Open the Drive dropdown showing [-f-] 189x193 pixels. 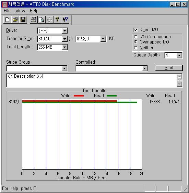[x=64, y=31]
